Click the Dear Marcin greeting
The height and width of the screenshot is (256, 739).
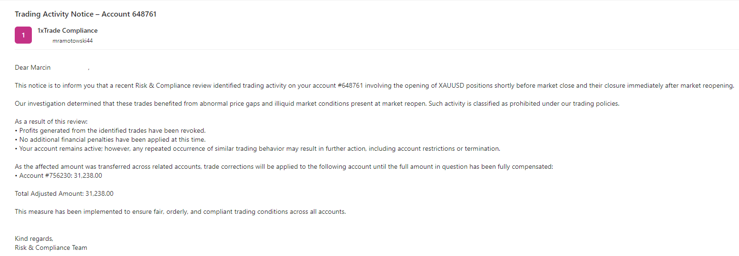[33, 68]
